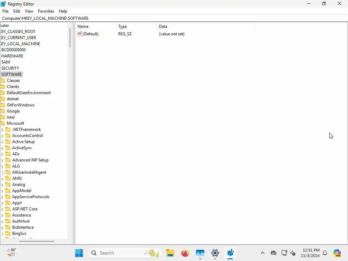Click the tree pane horizontal scrollbar
The width and height of the screenshot is (348, 261).
tap(36, 241)
